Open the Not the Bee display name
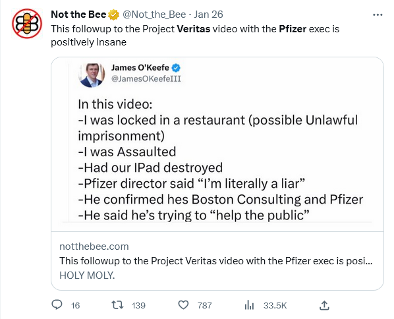The height and width of the screenshot is (319, 394). pyautogui.click(x=78, y=14)
